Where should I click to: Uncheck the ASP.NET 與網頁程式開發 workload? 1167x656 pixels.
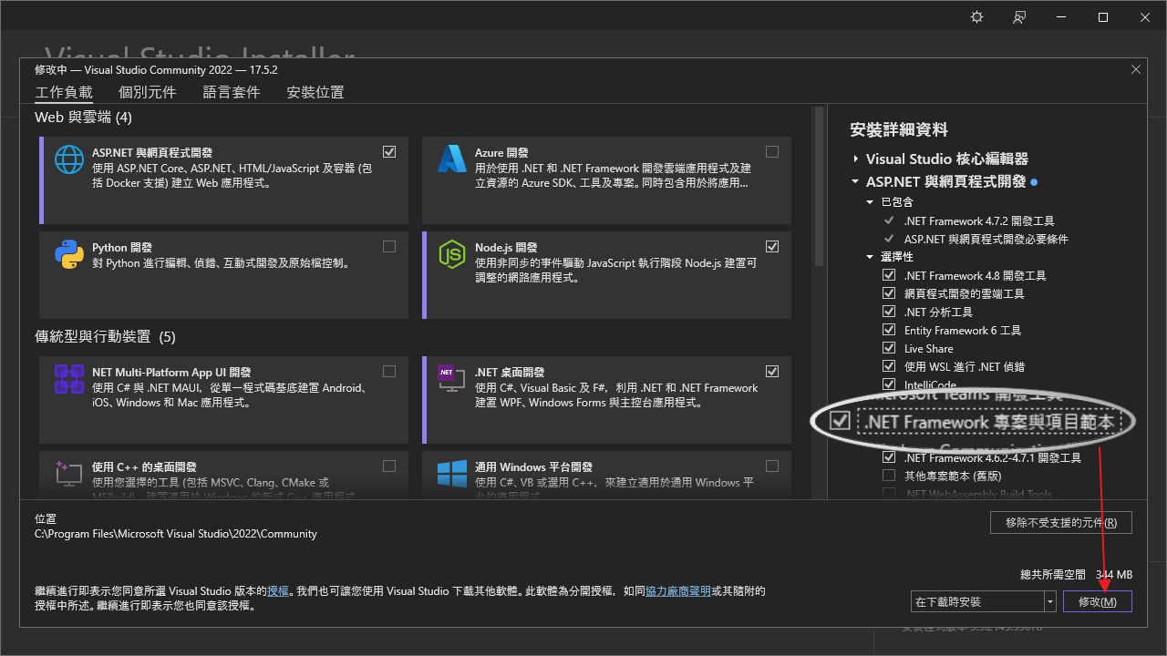click(389, 151)
